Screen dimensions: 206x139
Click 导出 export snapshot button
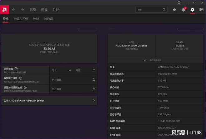pos(78,70)
